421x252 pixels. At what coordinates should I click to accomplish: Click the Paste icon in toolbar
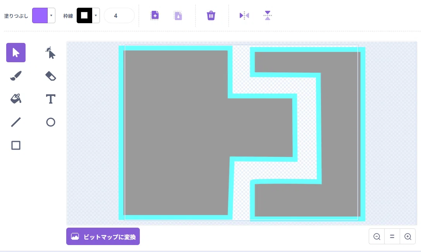pyautogui.click(x=178, y=15)
